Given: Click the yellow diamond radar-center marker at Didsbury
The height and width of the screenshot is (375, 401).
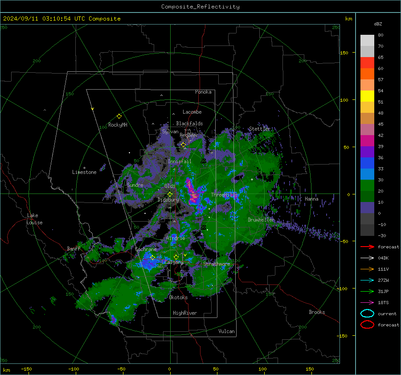Looking at the screenshot, I should pos(170,194).
